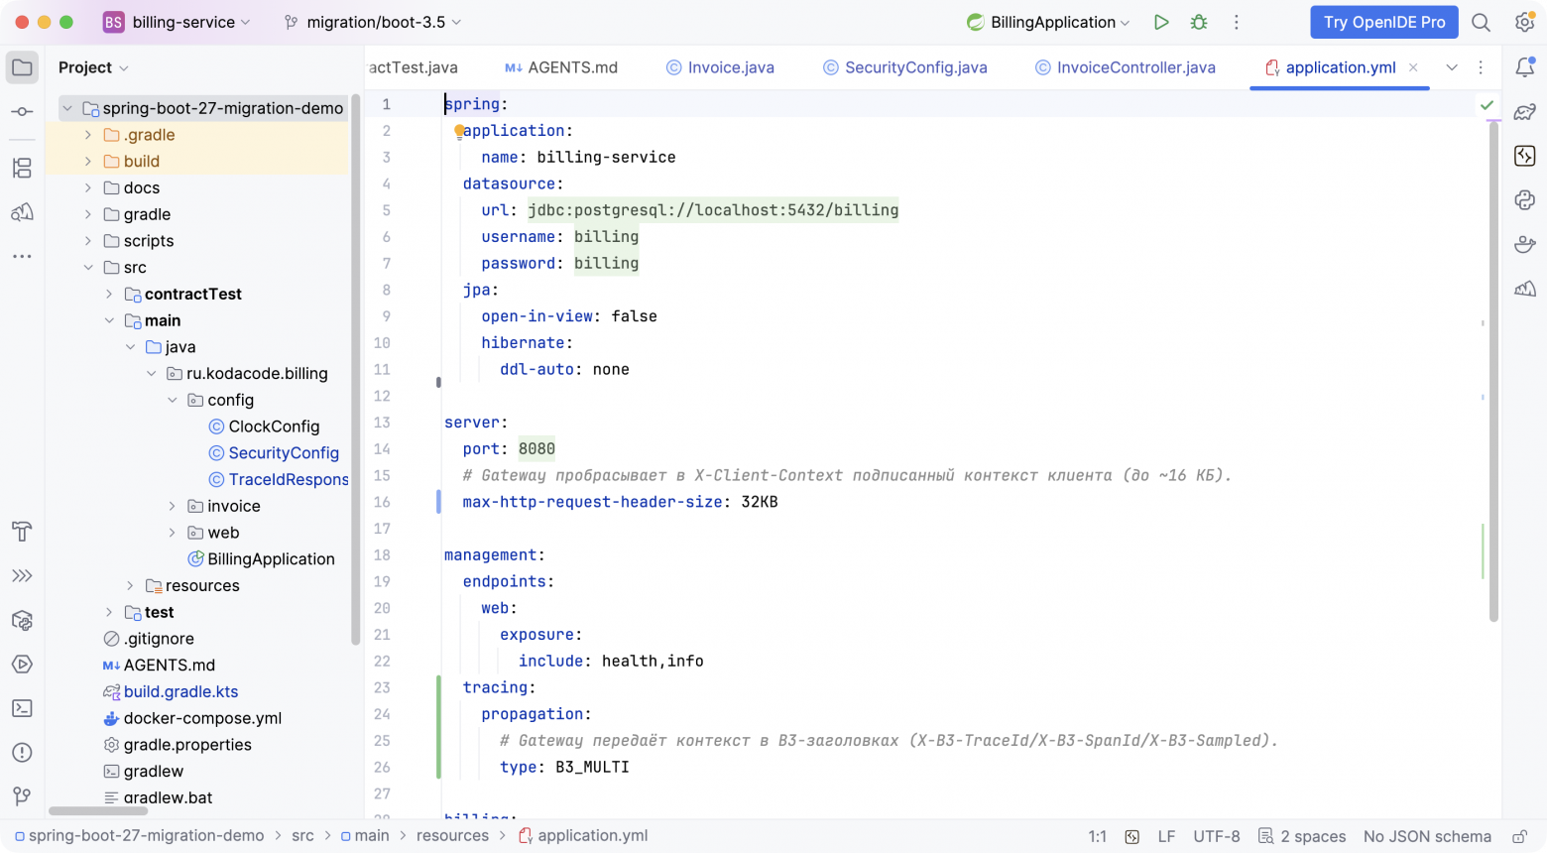Click the Try OpenIDE Pro button
Image resolution: width=1547 pixels, height=853 pixels.
(x=1384, y=22)
